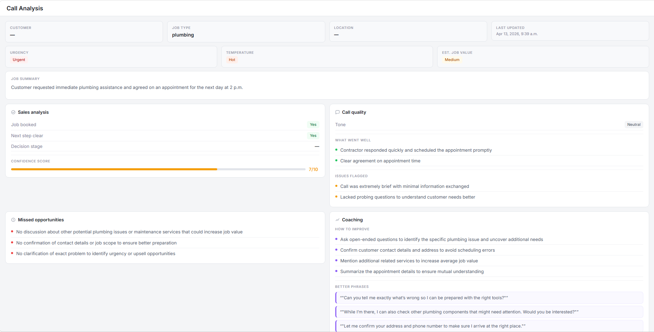Click the plumbing job type value

click(x=183, y=35)
